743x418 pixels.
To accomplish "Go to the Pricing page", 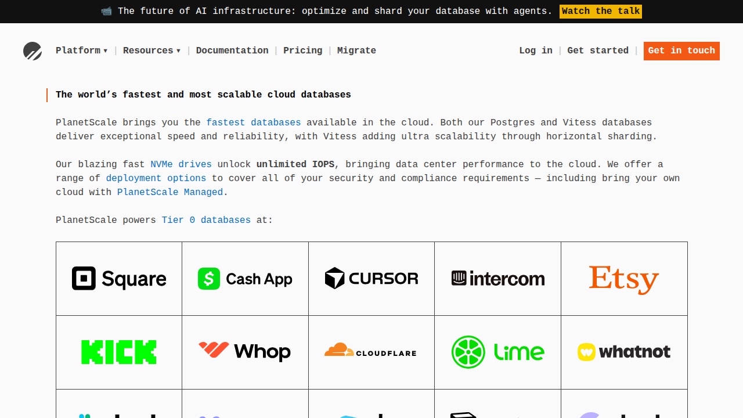I will click(302, 51).
